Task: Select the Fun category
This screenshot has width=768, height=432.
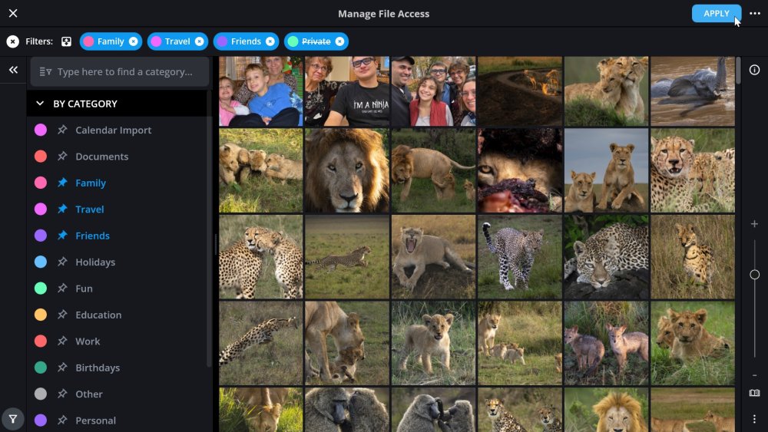Action: tap(84, 289)
